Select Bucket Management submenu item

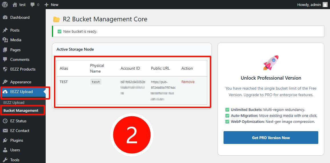point(21,110)
